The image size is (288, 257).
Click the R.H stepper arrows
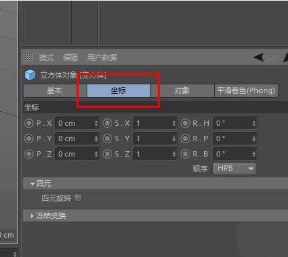coord(254,123)
